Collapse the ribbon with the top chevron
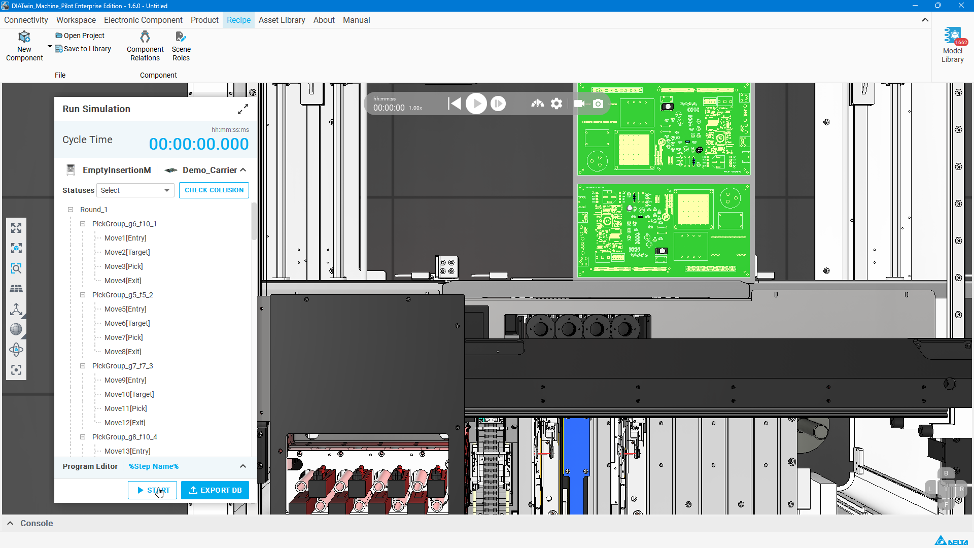This screenshot has width=974, height=548. [x=925, y=20]
